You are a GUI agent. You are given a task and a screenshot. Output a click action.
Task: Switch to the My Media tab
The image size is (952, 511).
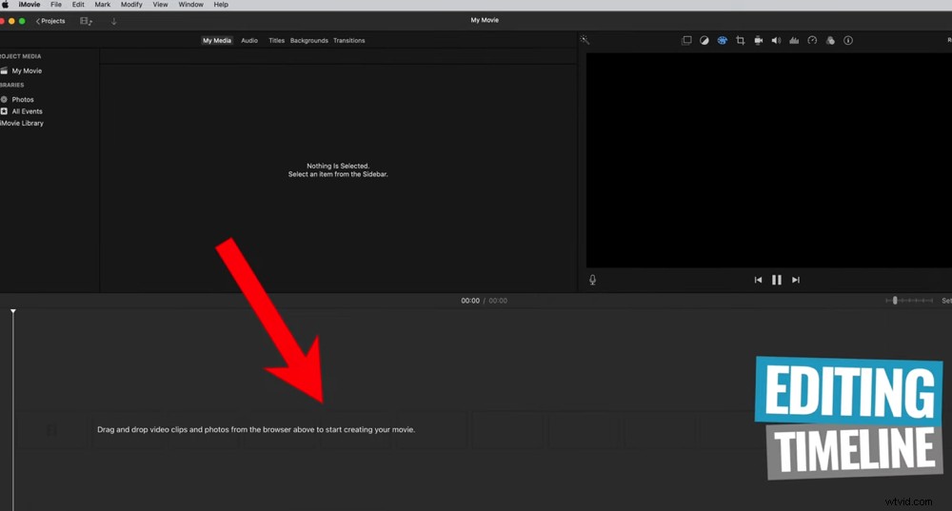pos(217,41)
